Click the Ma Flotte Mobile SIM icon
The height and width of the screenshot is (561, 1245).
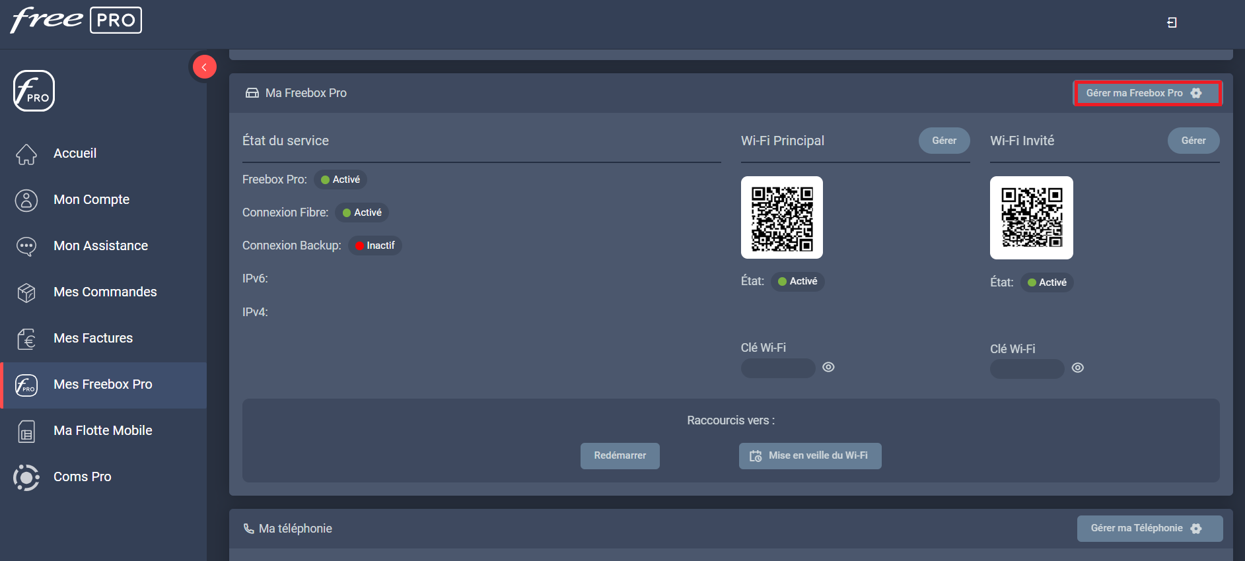click(x=26, y=432)
